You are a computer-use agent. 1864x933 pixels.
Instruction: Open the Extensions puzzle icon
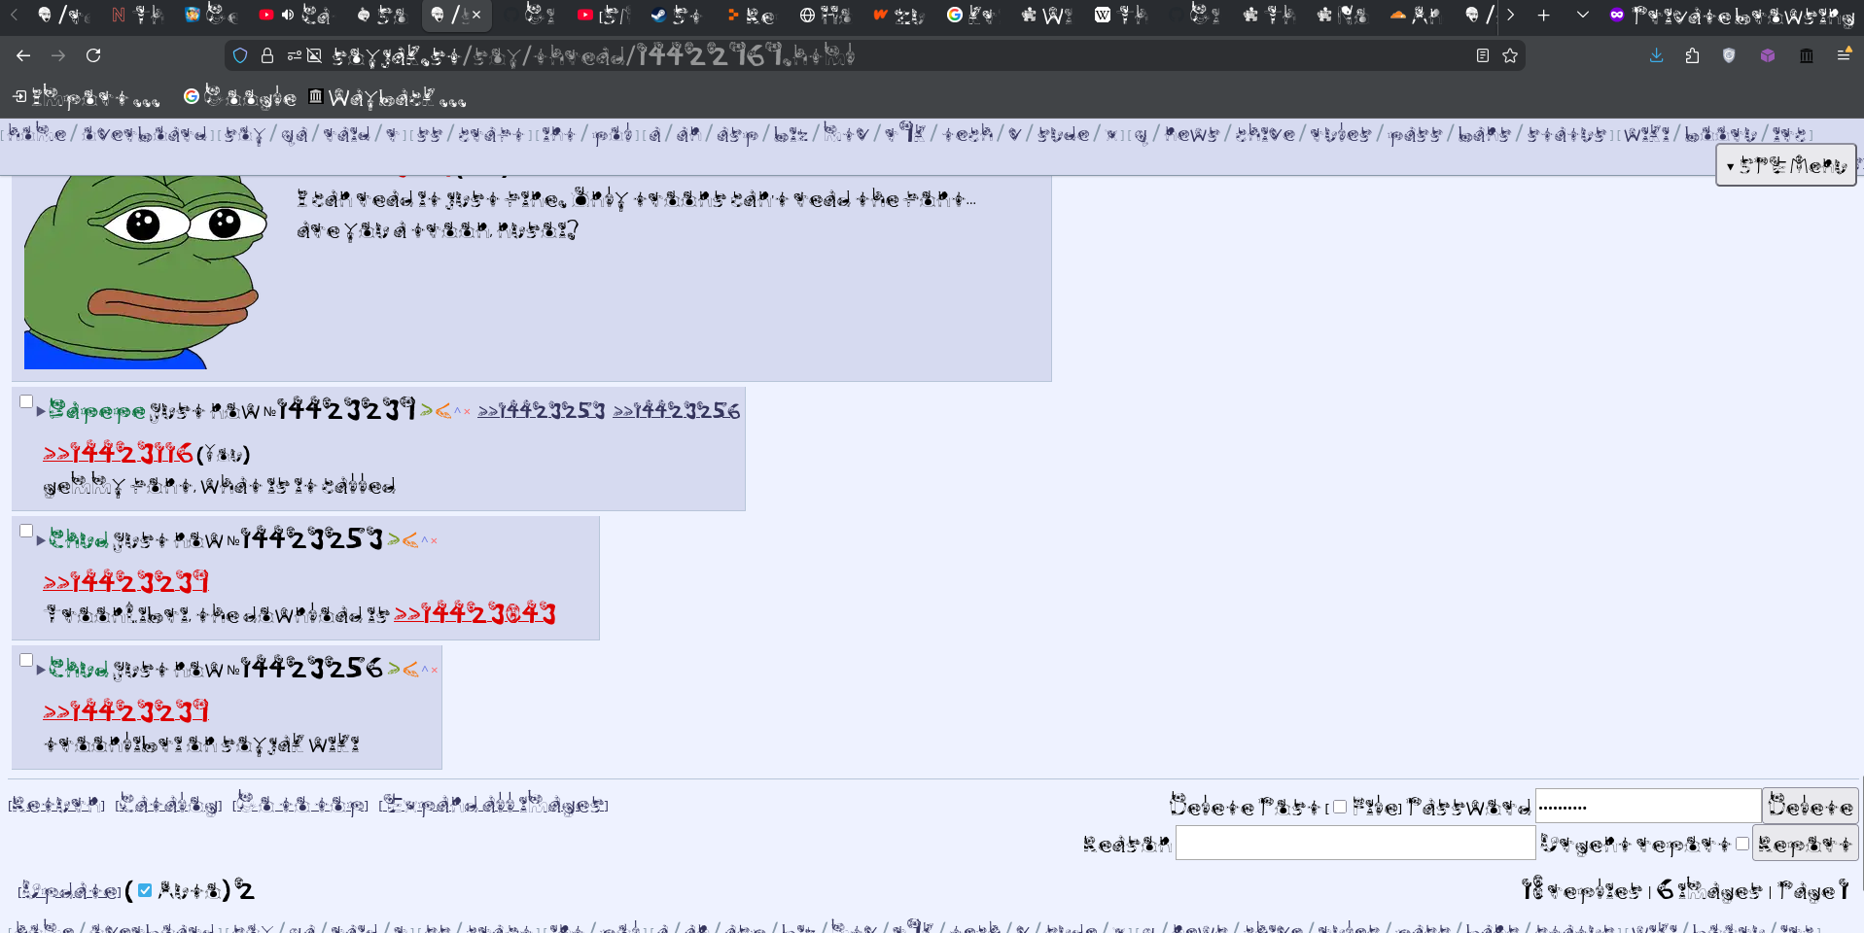[x=1692, y=55]
